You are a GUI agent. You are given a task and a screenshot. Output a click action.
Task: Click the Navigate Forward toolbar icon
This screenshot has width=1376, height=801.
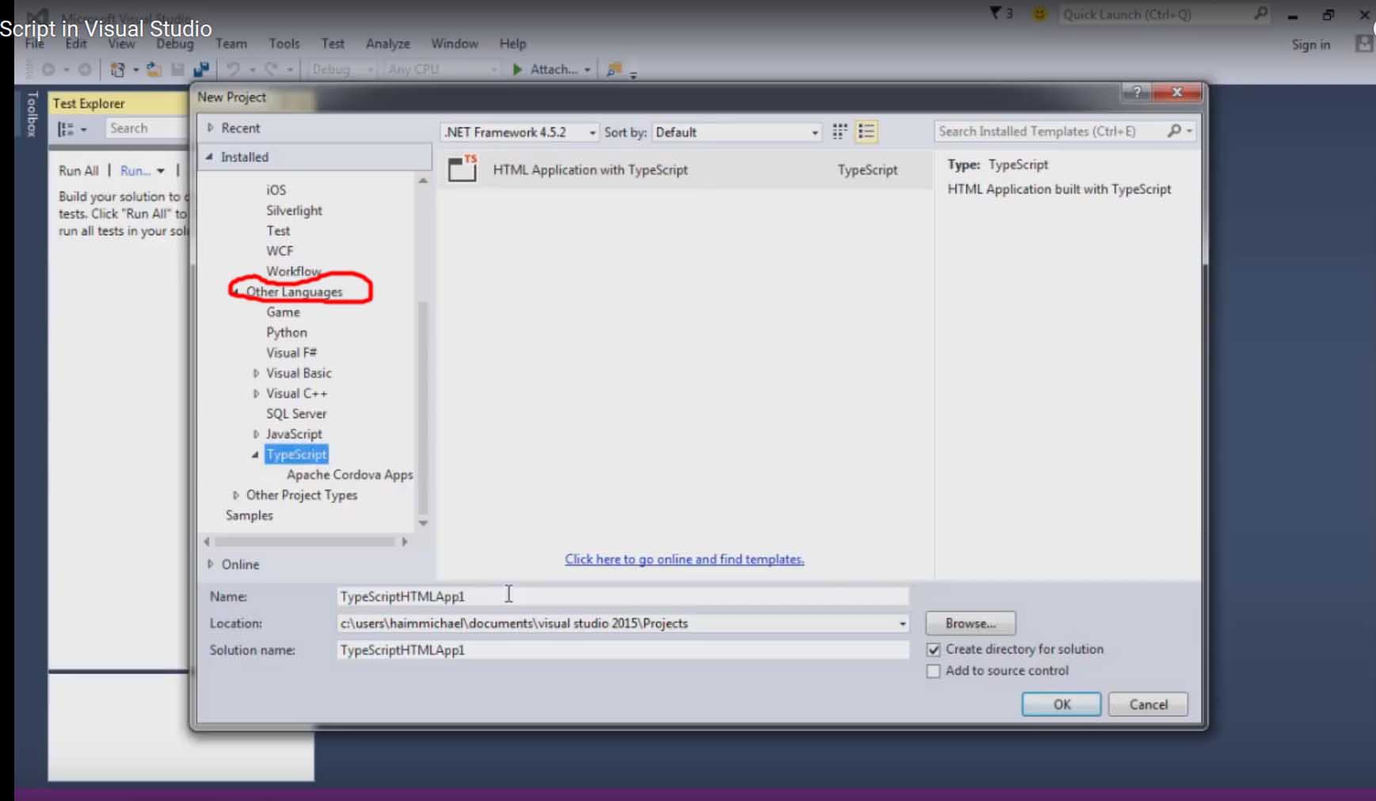(84, 70)
